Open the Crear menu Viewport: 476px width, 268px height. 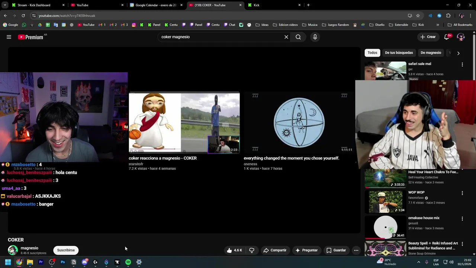pyautogui.click(x=428, y=37)
